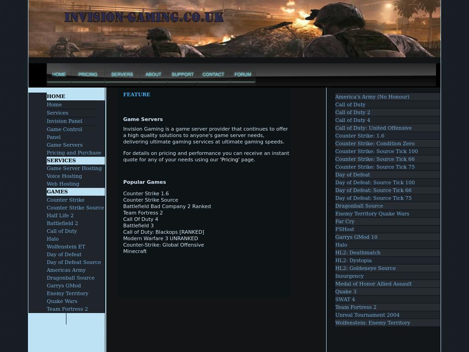Image resolution: width=469 pixels, height=352 pixels.
Task: Select HL2: Goldeneye Source
Action: click(x=387, y=268)
